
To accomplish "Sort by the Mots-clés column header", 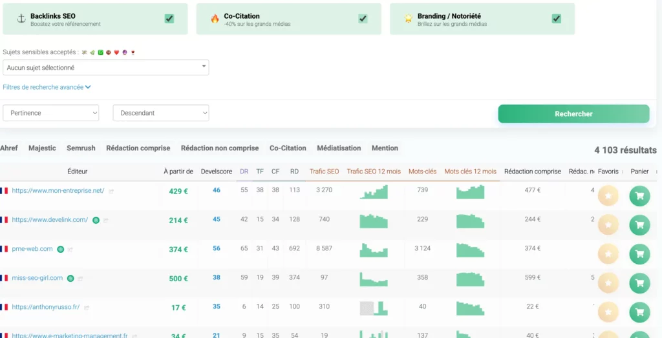I will 423,172.
